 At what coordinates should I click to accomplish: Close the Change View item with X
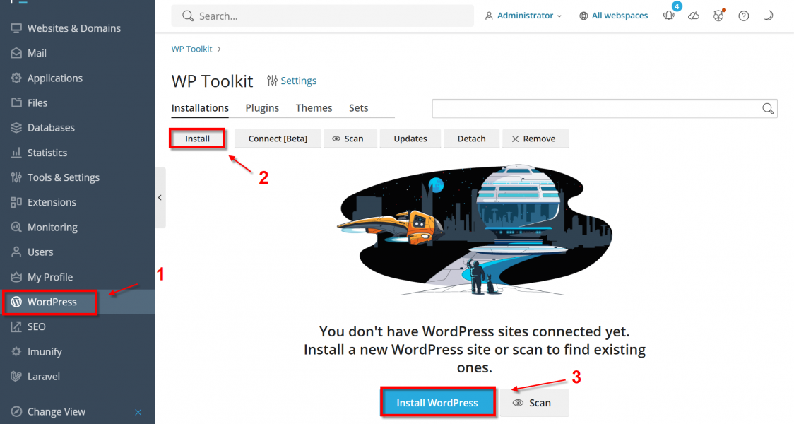click(x=138, y=413)
